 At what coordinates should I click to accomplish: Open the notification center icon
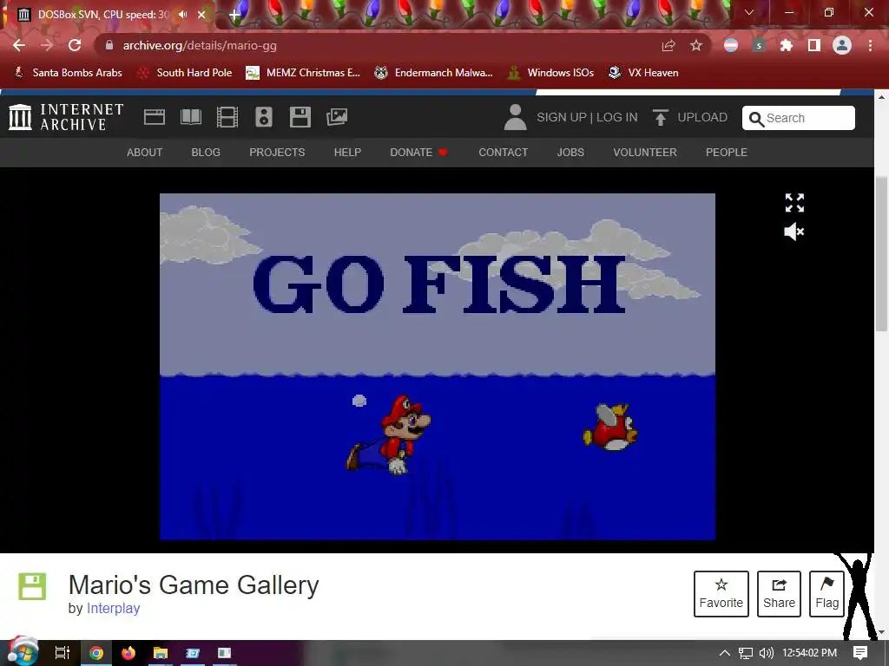(860, 653)
